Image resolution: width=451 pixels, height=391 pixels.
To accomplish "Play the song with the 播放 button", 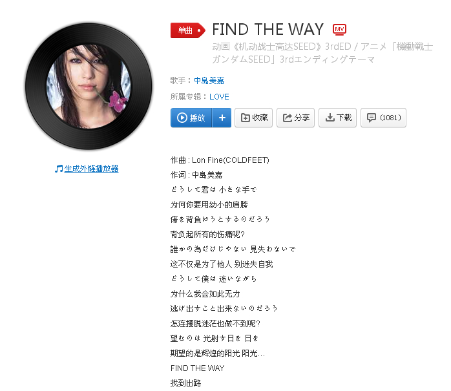I will (191, 118).
